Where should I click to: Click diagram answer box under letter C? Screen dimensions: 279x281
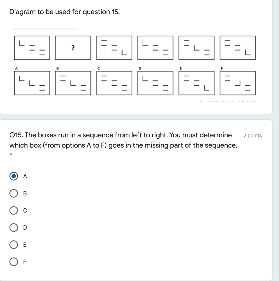(x=114, y=83)
